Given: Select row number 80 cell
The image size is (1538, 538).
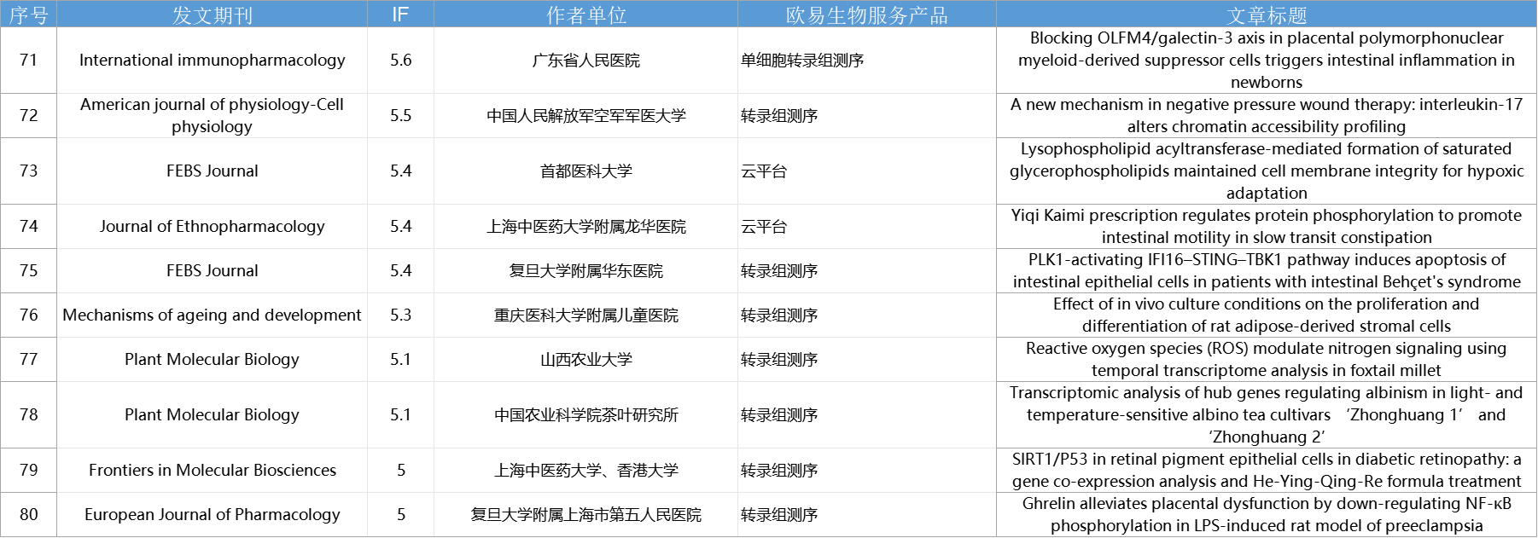Looking at the screenshot, I should 28,515.
